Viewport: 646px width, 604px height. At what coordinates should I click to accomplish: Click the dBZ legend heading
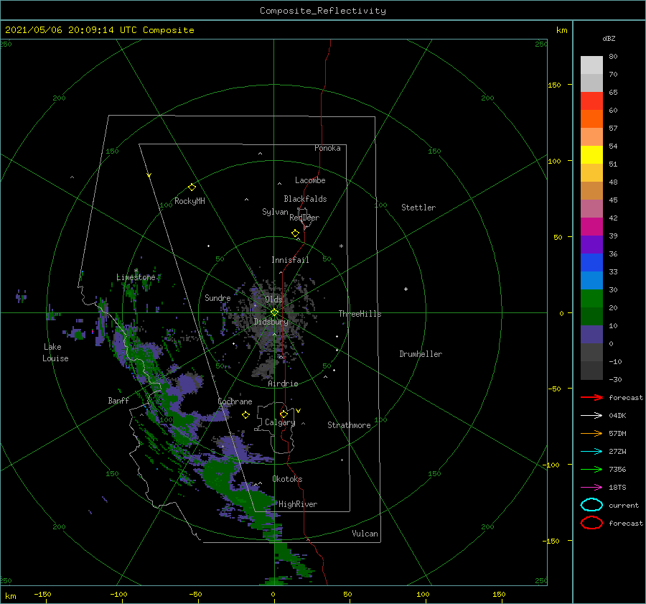click(609, 38)
